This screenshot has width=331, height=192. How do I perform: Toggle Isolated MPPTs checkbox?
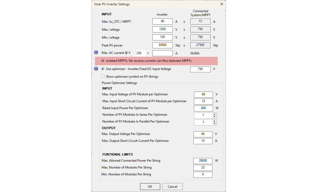coord(103,61)
